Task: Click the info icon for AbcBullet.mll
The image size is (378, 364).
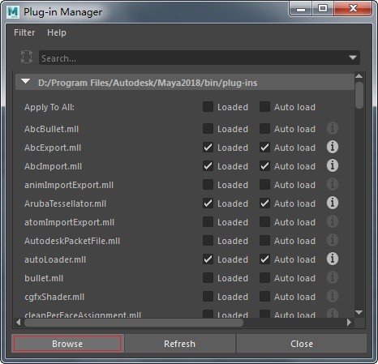Action: pyautogui.click(x=333, y=128)
